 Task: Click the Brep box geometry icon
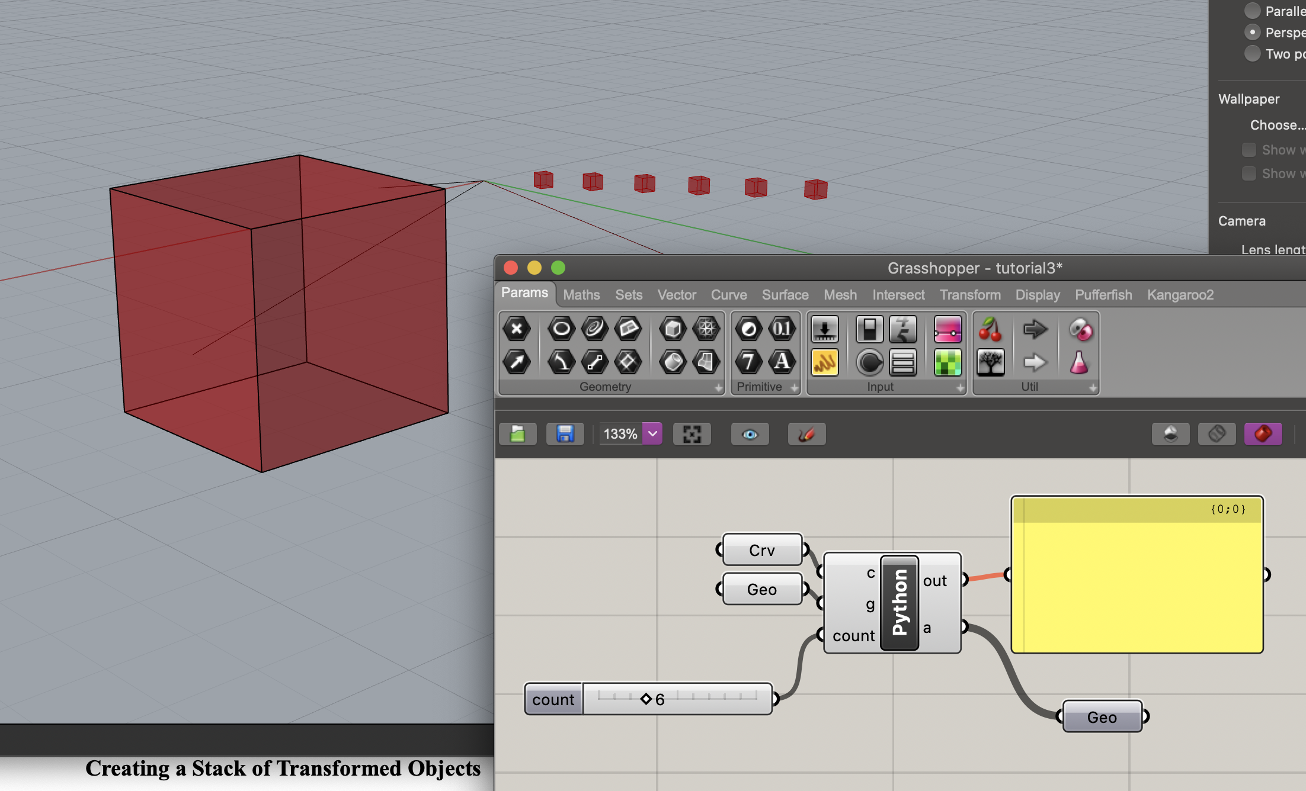pyautogui.click(x=673, y=329)
